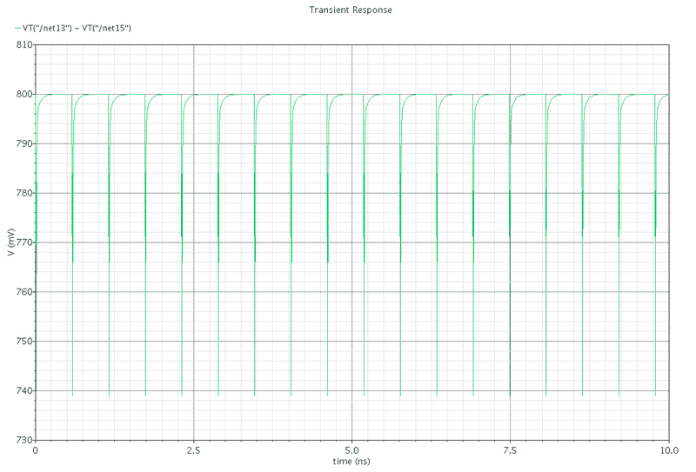The height and width of the screenshot is (472, 696).
Task: Click the 5.0 time-axis tick label
Action: click(x=351, y=451)
